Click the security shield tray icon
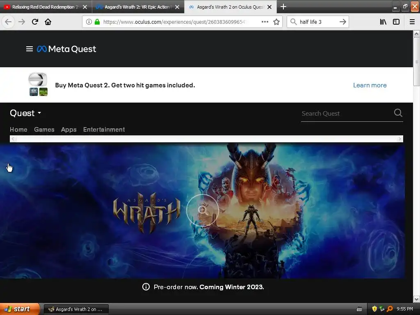420x315 pixels. tap(374, 309)
